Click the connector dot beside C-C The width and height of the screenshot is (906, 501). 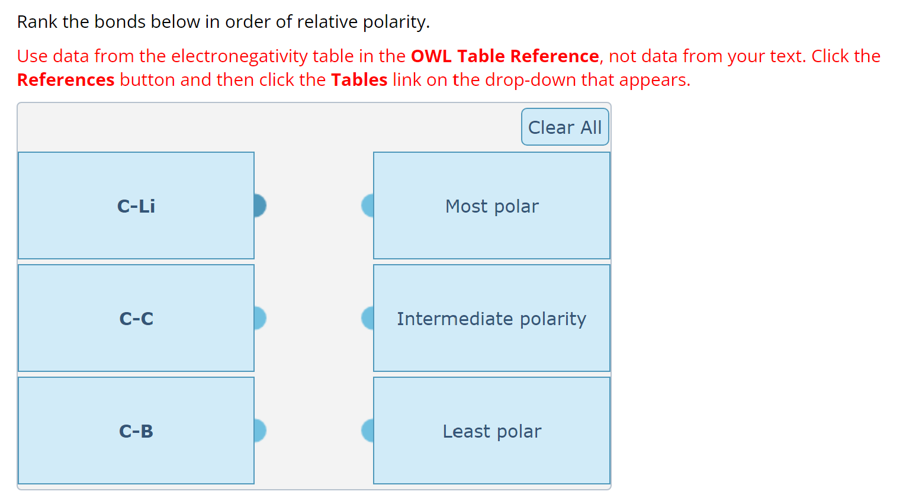[259, 318]
